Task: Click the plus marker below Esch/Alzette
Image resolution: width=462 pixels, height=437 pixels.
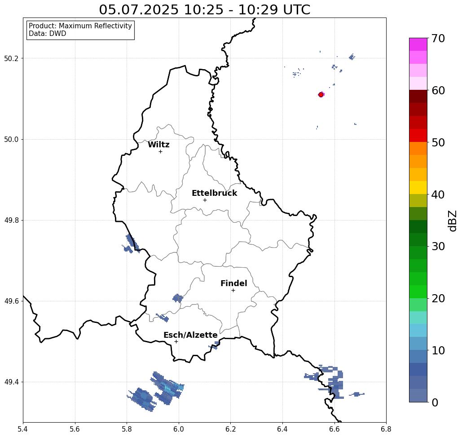Action: point(176,341)
